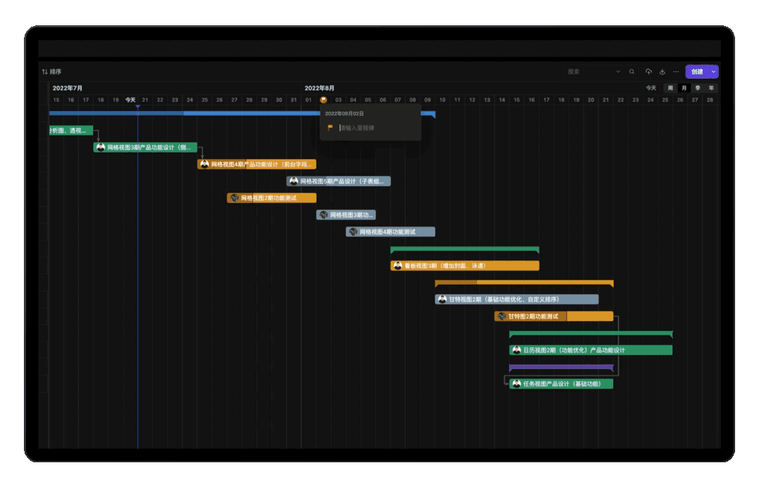Switch timeline scale to 周 (week)
Image resolution: width=759 pixels, height=489 pixels.
pyautogui.click(x=670, y=88)
